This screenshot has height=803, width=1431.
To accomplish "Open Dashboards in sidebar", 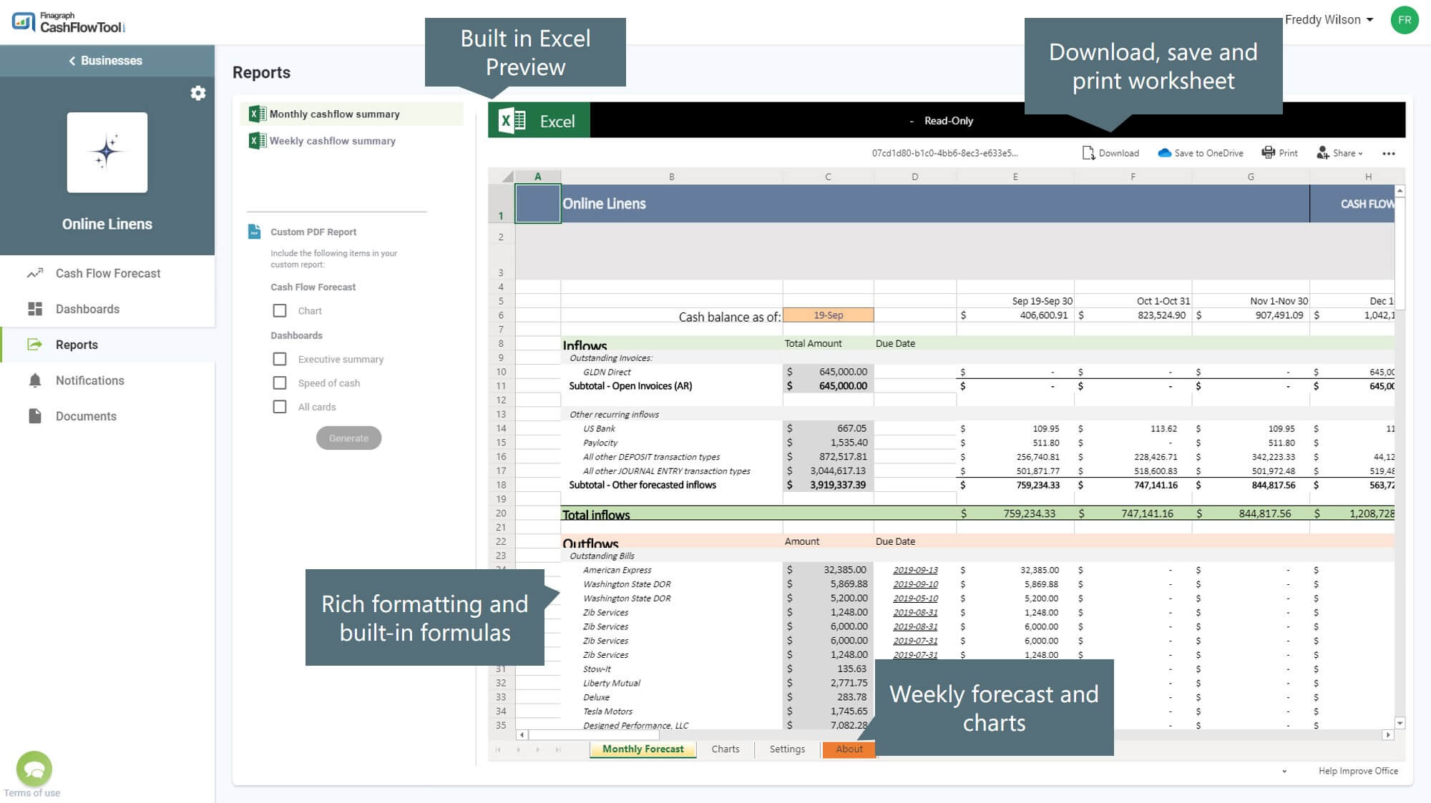I will (107, 309).
